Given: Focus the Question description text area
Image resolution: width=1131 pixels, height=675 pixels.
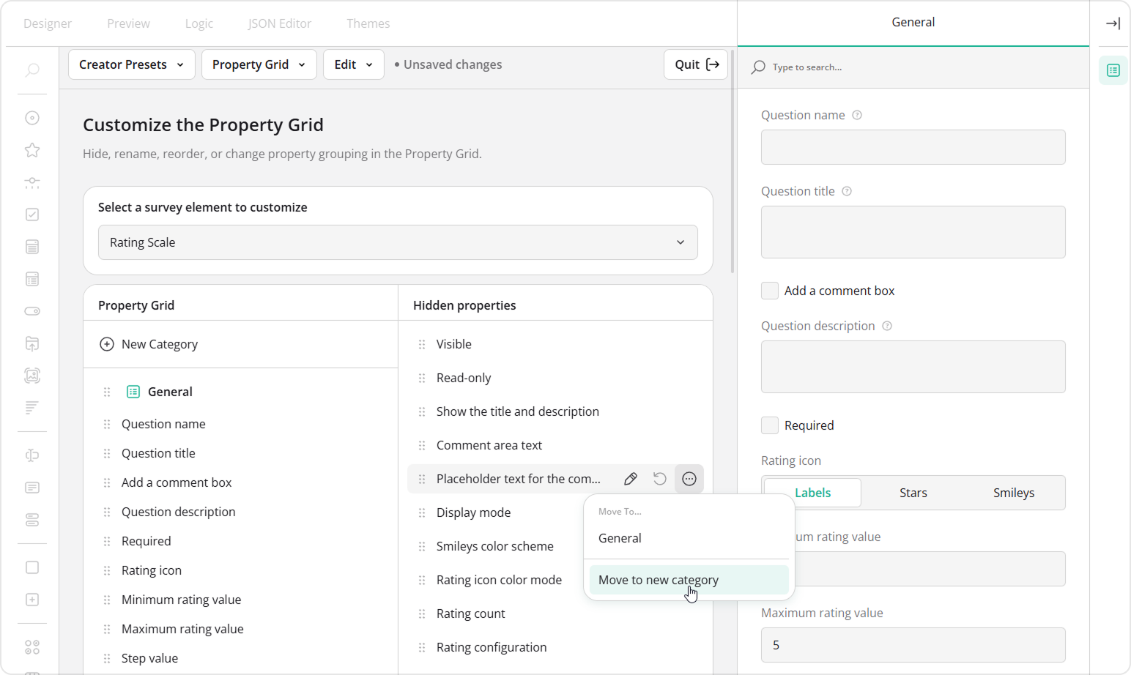Looking at the screenshot, I should click(913, 367).
